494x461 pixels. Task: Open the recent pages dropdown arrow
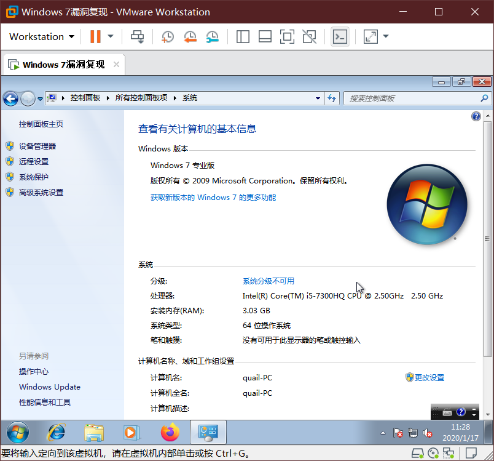40,98
